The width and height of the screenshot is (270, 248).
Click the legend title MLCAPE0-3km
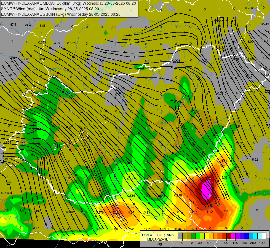tap(159, 239)
